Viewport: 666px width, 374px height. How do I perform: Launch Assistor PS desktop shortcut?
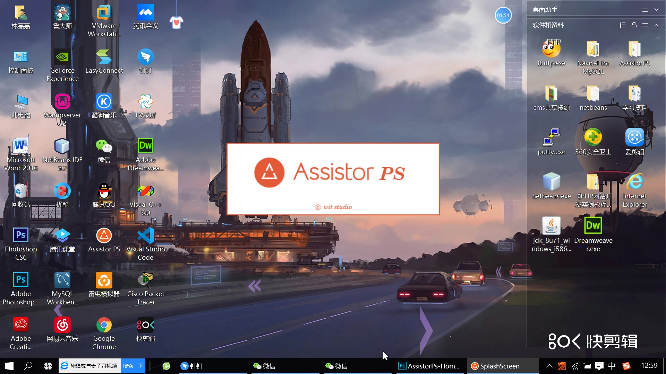pos(104,240)
